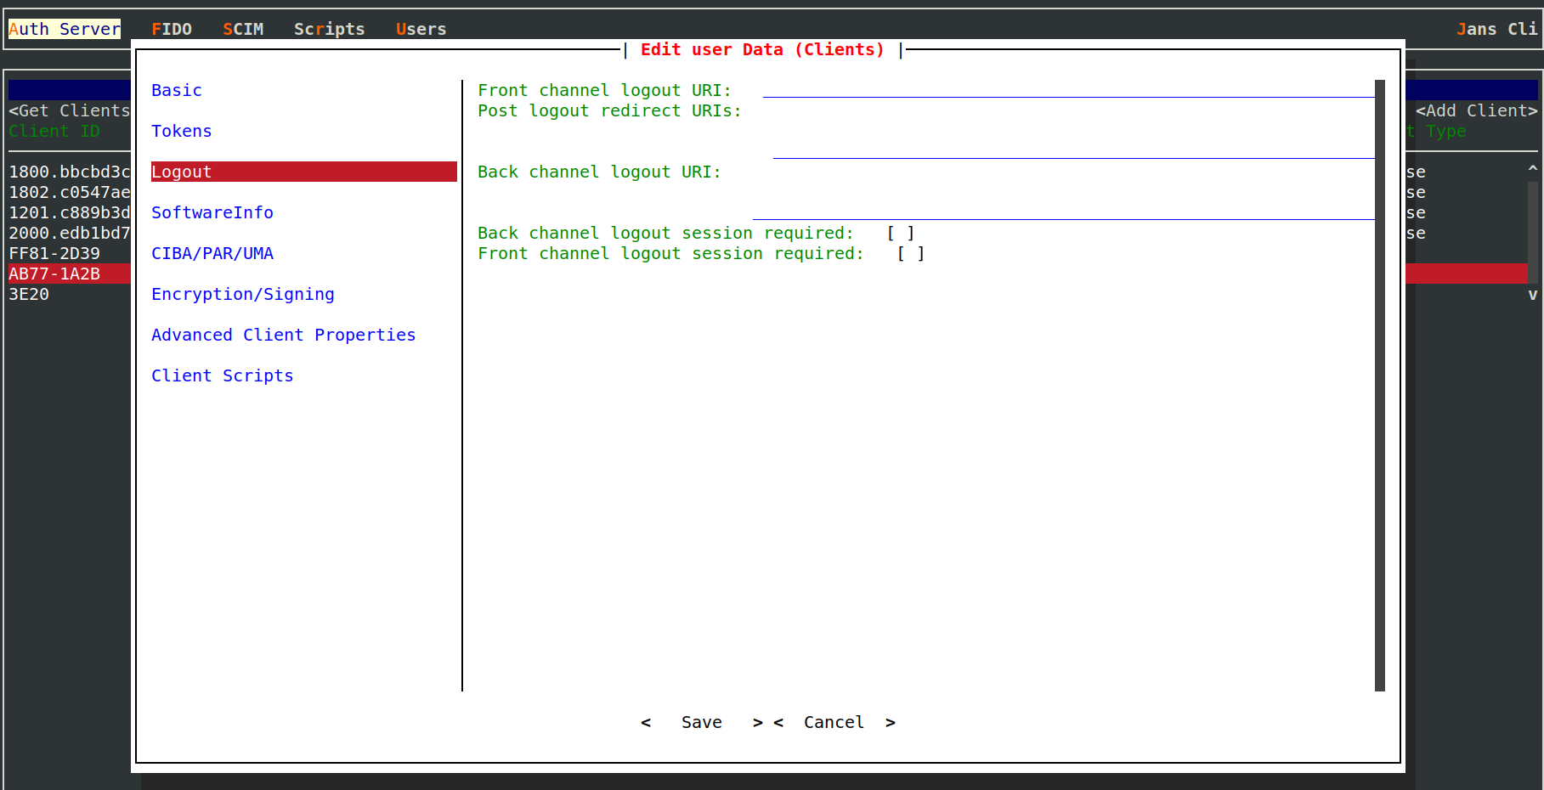This screenshot has height=790, width=1544.
Task: Switch to the FIDO menu
Action: pos(172,29)
